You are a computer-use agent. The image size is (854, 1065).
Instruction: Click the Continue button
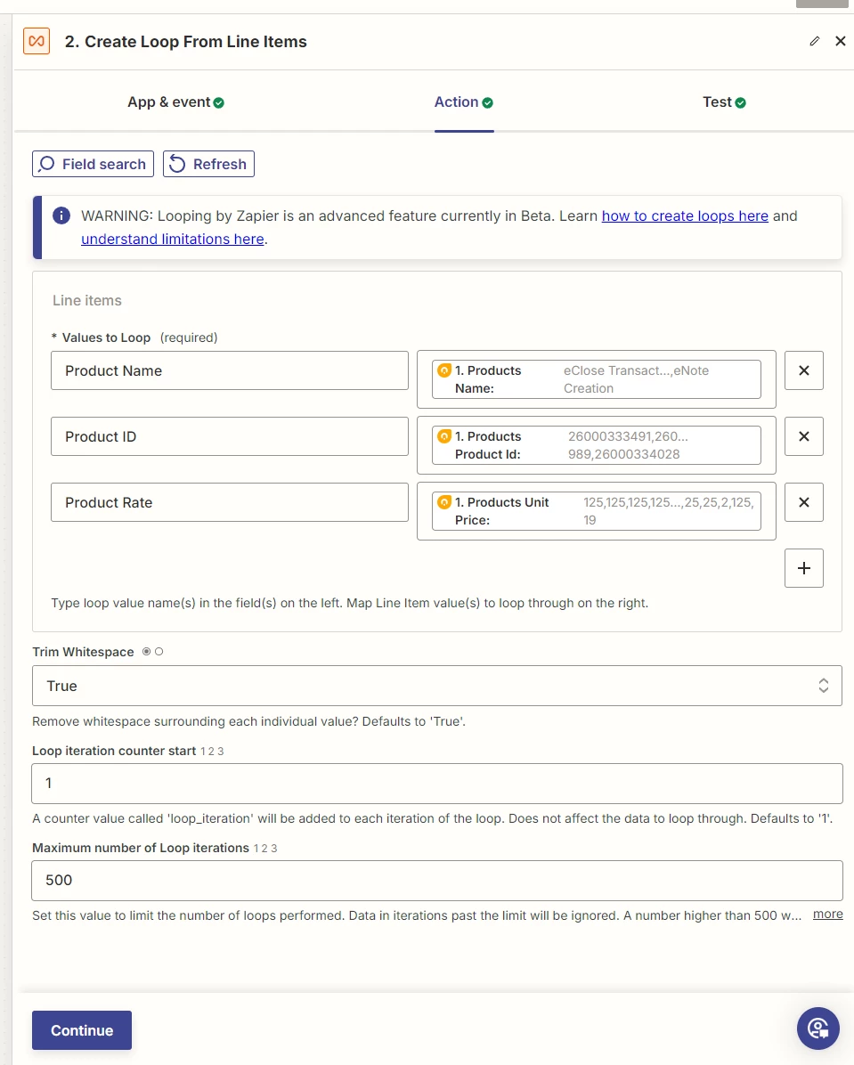point(82,1030)
